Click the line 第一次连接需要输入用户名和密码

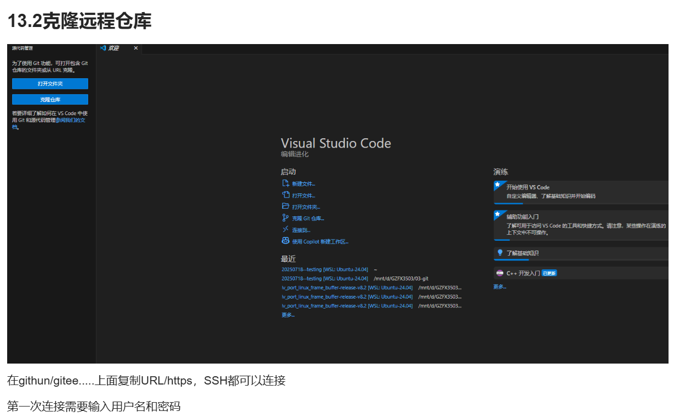(x=94, y=407)
